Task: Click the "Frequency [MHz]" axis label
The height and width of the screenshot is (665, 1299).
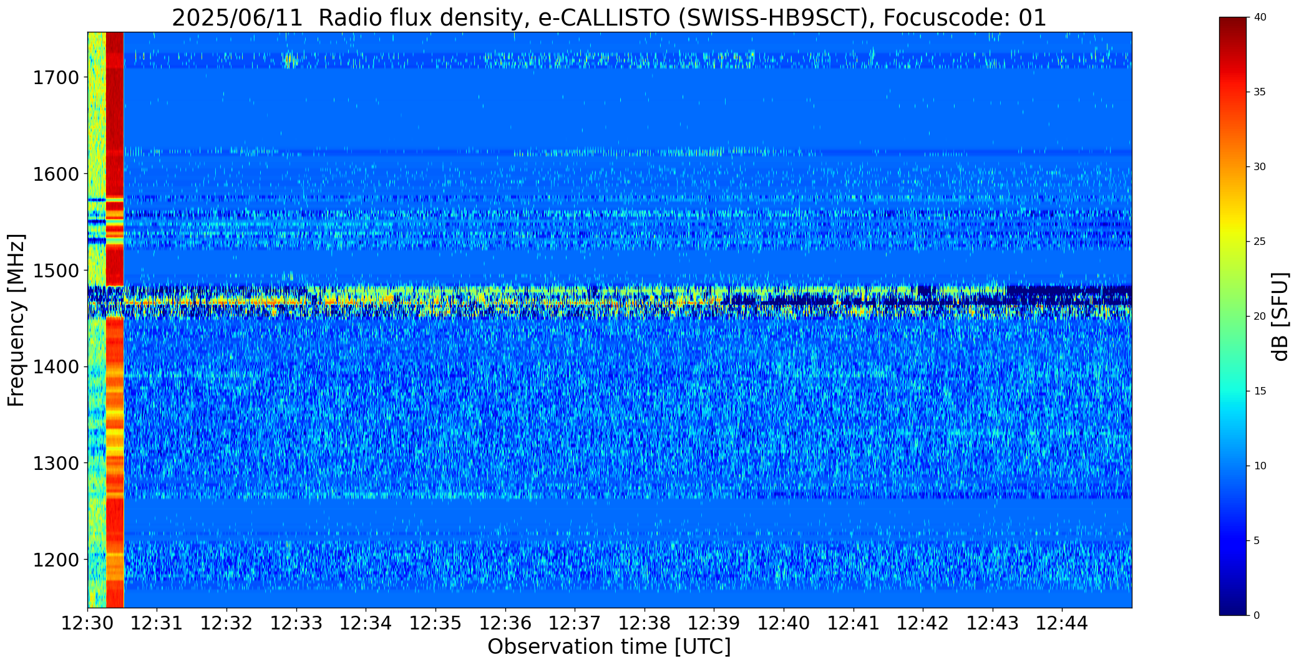Action: point(16,320)
